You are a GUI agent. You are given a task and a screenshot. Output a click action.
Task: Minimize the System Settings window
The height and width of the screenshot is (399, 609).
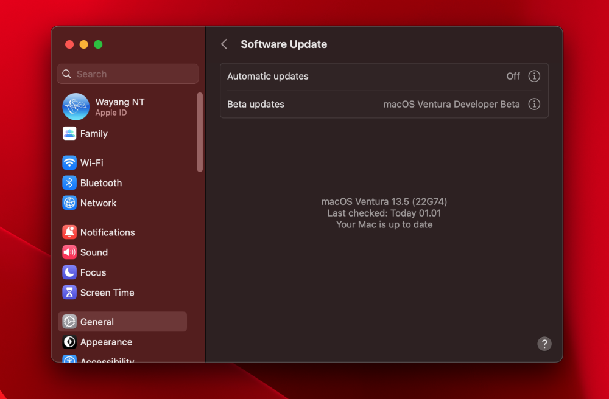tap(84, 44)
